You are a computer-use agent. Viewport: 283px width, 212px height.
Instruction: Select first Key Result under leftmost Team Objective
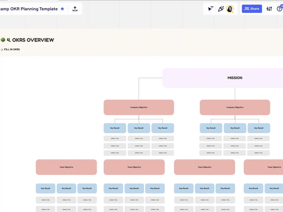tap(46, 188)
